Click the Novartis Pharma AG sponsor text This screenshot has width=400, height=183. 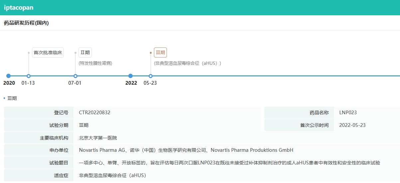(102, 150)
